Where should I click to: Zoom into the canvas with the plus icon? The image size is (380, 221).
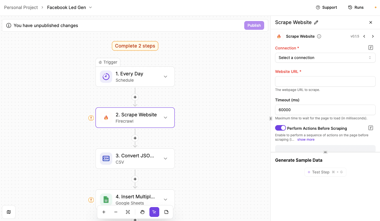104,212
